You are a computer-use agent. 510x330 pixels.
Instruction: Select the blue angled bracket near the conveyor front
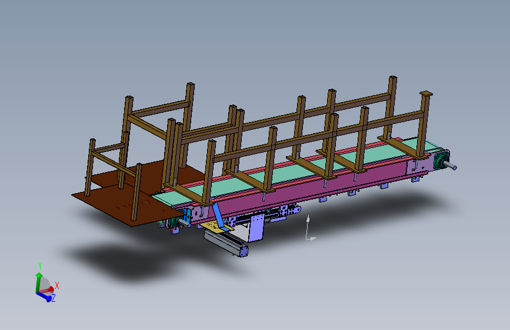tap(218, 214)
